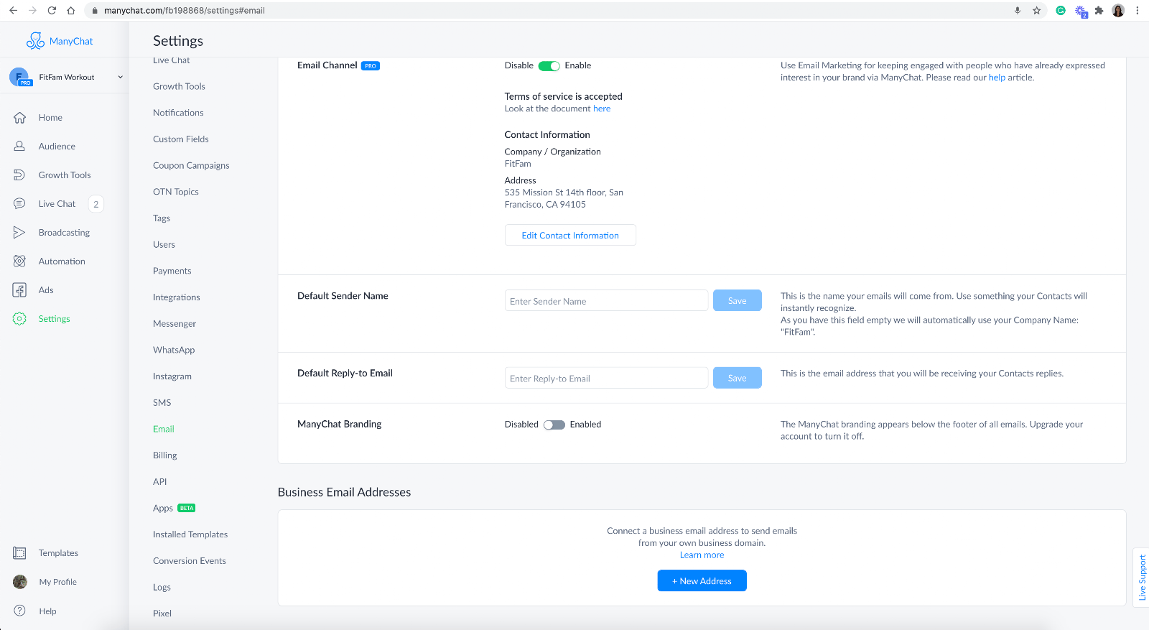
Task: Open the Live Chat bubble icon
Action: click(x=19, y=204)
